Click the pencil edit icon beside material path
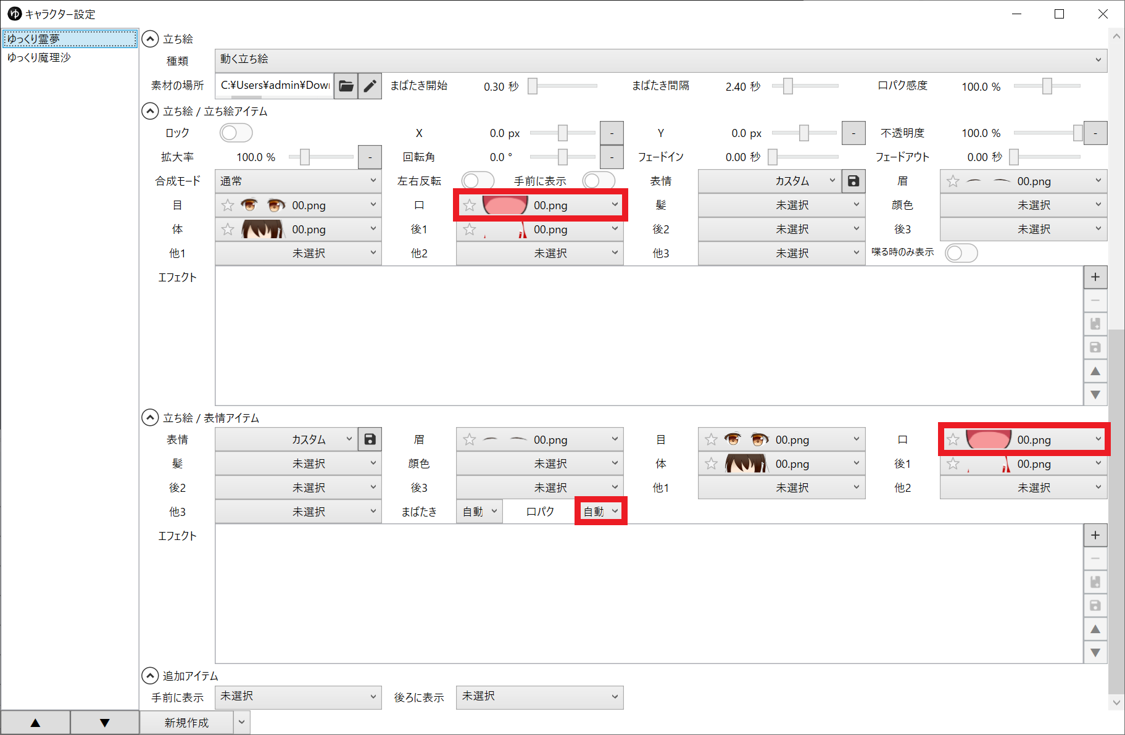Image resolution: width=1125 pixels, height=735 pixels. pos(370,86)
